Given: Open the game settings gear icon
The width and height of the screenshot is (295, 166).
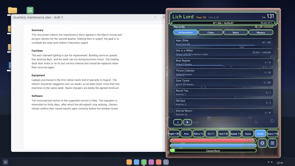Looking at the screenshot, I should (x=262, y=143).
